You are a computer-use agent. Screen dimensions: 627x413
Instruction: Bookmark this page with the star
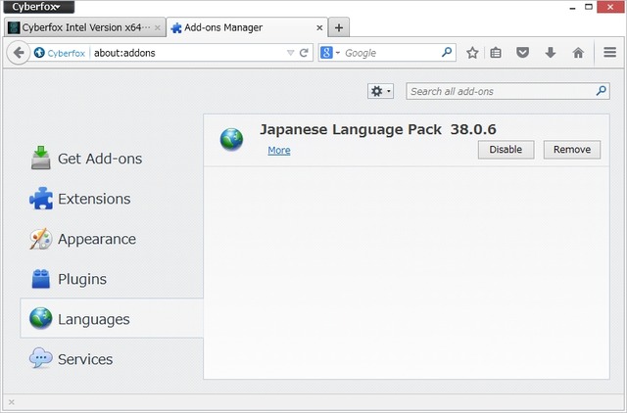[x=472, y=53]
